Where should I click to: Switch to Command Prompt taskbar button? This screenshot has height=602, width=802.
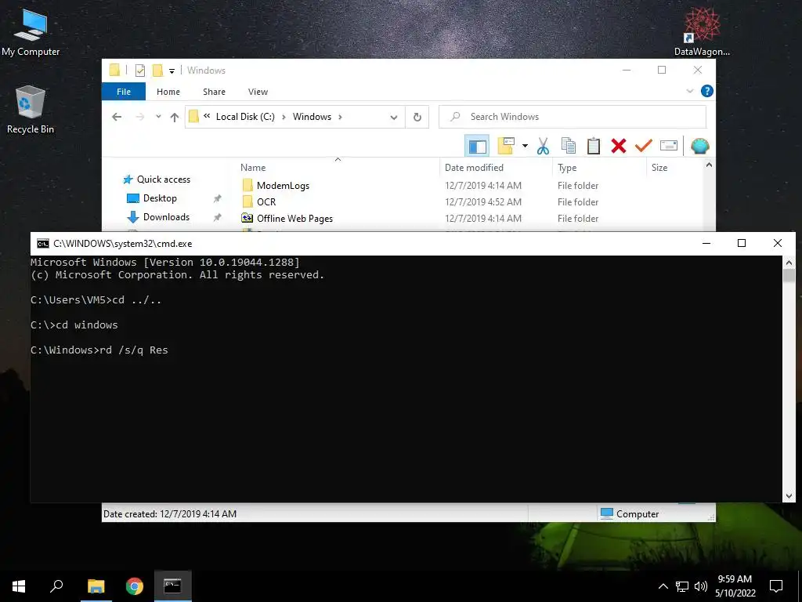pos(172,586)
